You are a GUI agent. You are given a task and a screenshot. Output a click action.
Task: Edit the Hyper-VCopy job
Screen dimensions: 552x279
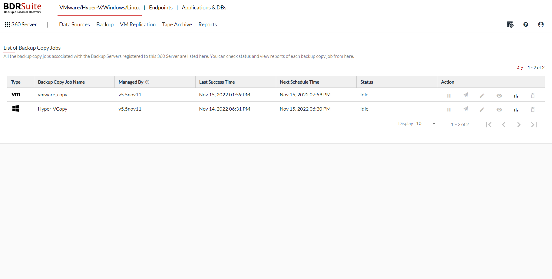(x=482, y=110)
